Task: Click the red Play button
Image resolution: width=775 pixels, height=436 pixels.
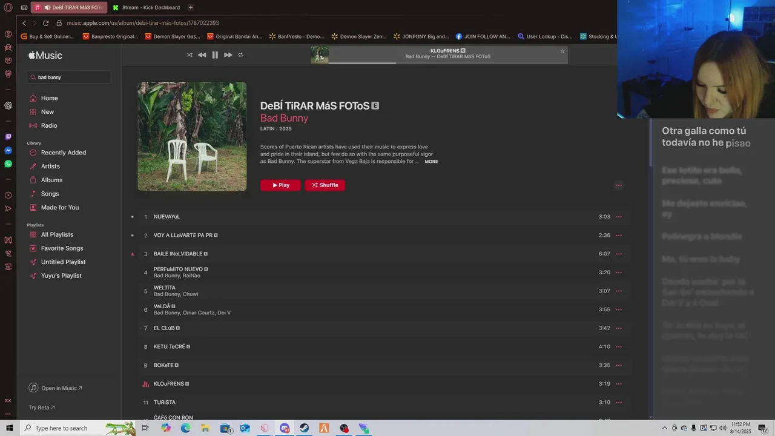Action: coord(280,185)
